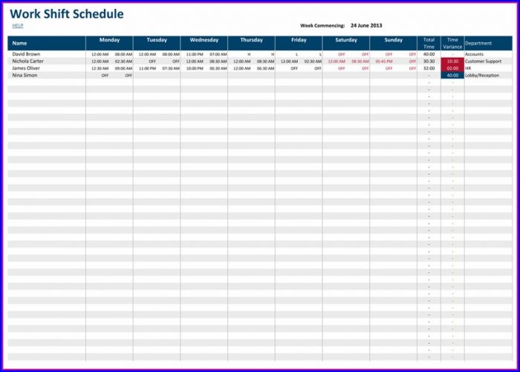Open the HELP link under the title
This screenshot has width=520, height=372.
pos(18,25)
